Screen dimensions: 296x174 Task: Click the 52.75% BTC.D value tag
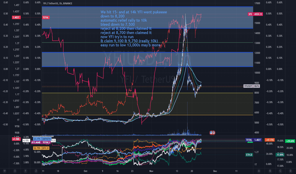click(37, 148)
